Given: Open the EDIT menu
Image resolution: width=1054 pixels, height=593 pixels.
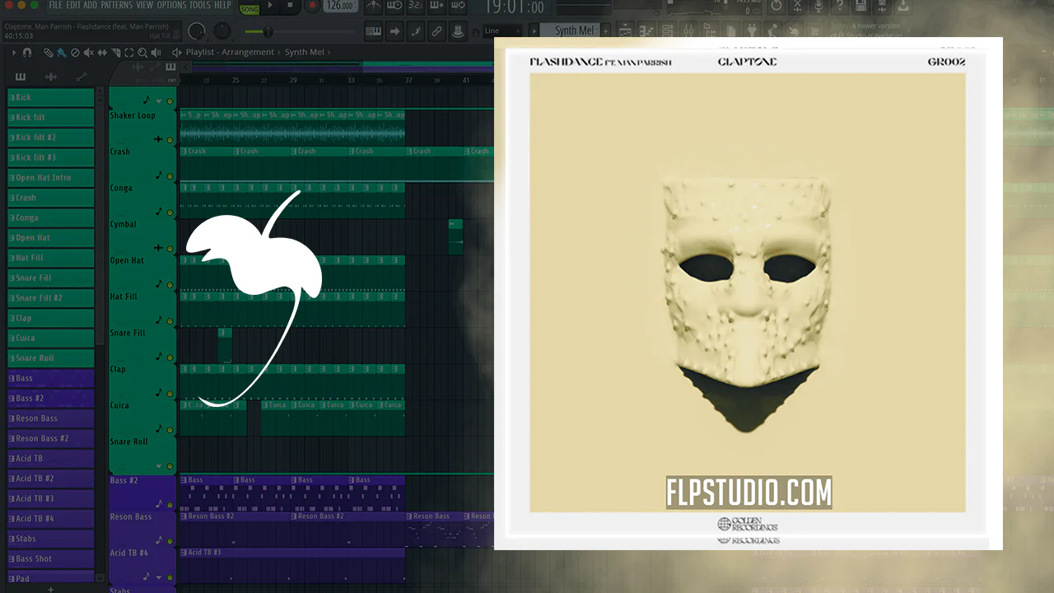Looking at the screenshot, I should click(x=72, y=5).
